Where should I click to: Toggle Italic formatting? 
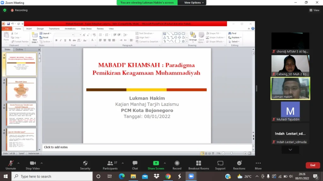[x=61, y=40]
